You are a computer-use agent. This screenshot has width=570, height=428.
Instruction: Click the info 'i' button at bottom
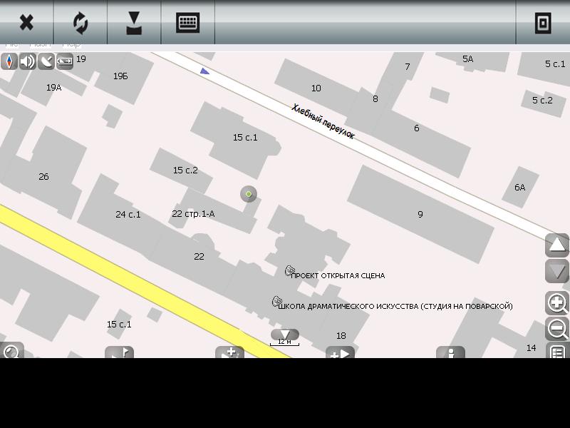pos(450,352)
